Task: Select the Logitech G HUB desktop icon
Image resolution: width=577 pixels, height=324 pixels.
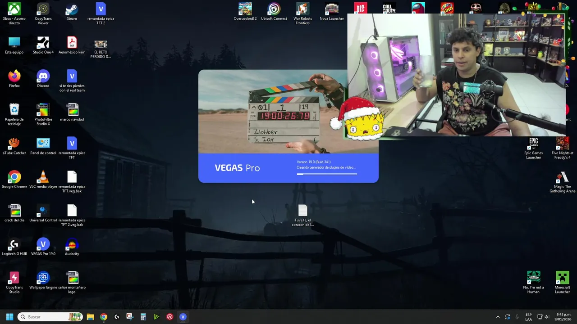Action: click(x=14, y=247)
